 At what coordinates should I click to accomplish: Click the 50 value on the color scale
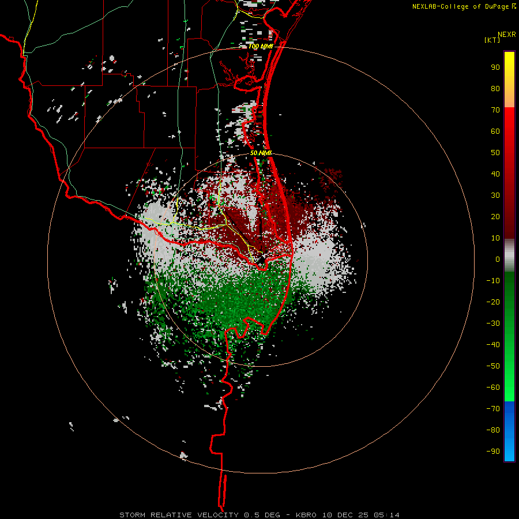(495, 153)
